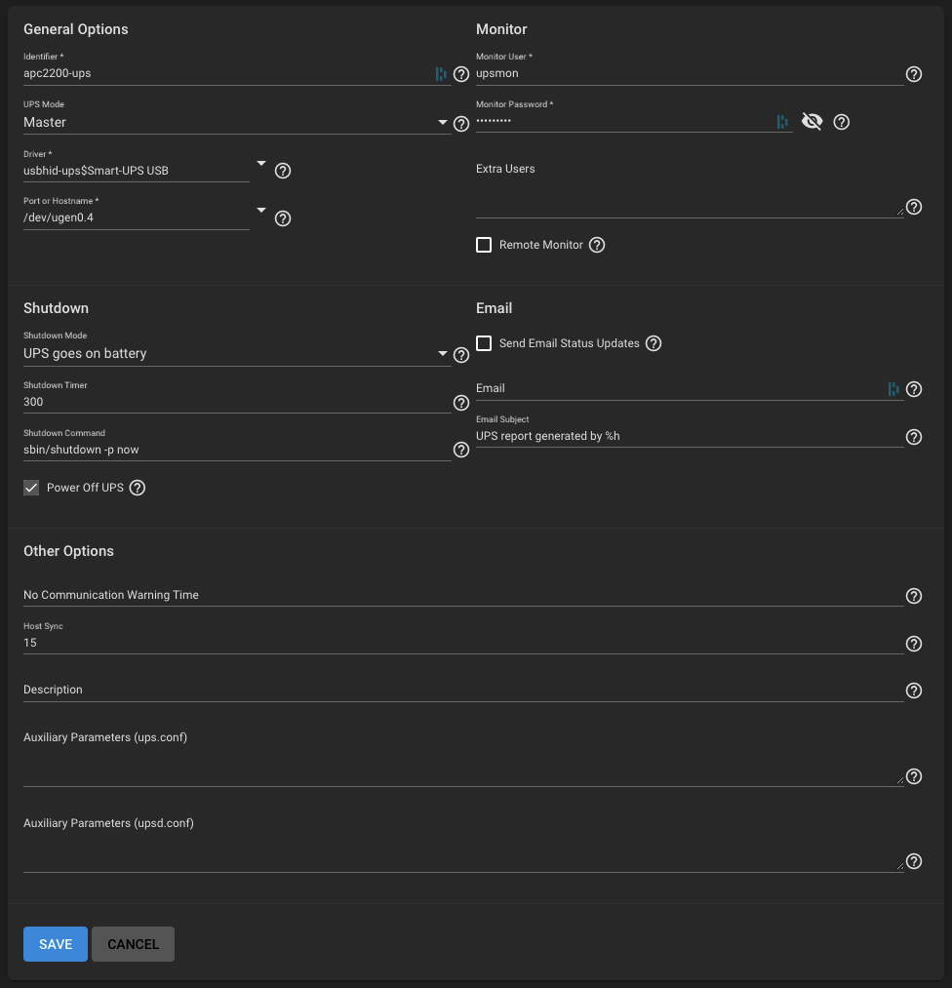Open help for Host Sync
The width and height of the screenshot is (952, 988).
click(914, 644)
